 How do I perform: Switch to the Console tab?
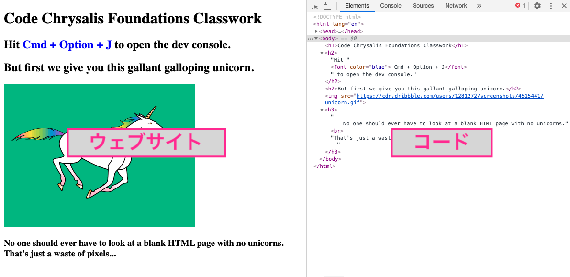coord(391,6)
